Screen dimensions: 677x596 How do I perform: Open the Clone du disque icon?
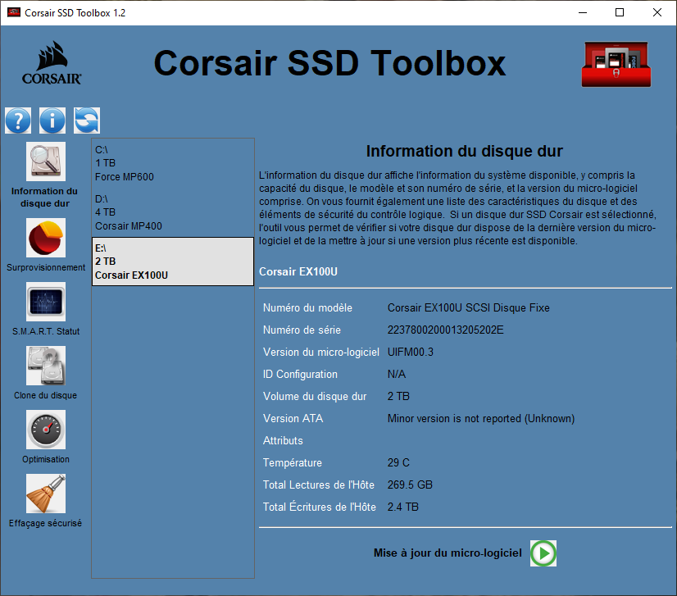tap(46, 366)
